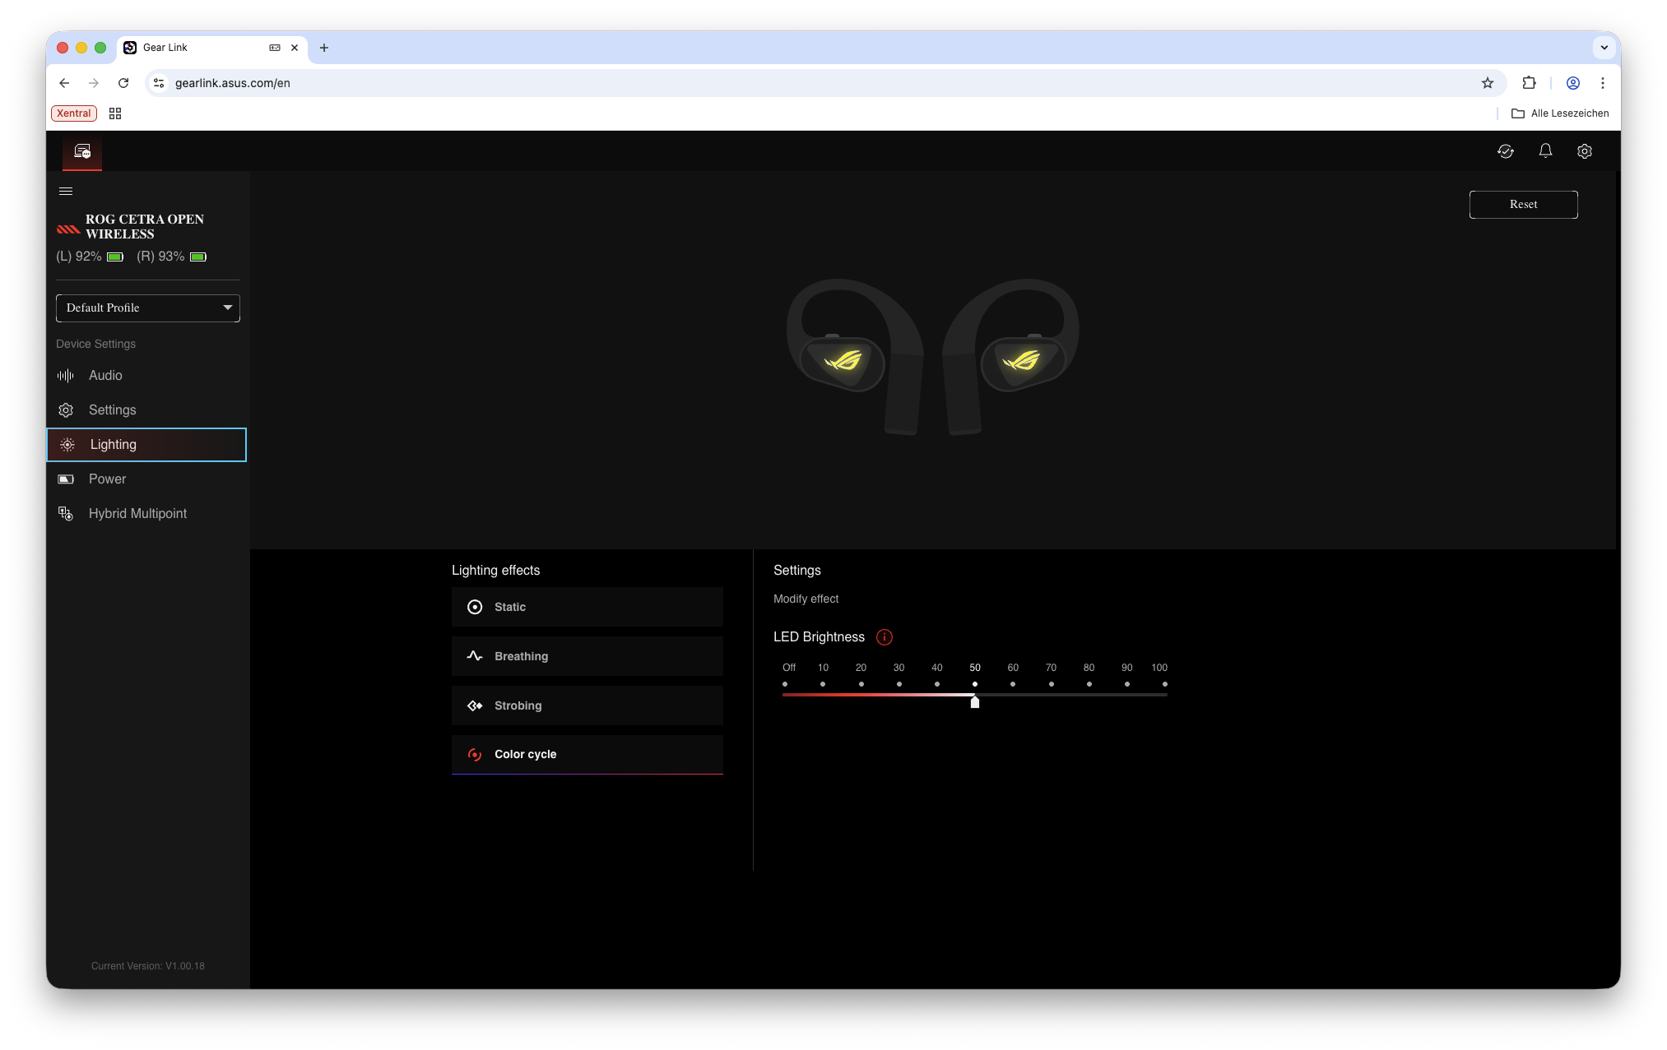Open the app settings gear icon
This screenshot has height=1050, width=1667.
click(1585, 151)
